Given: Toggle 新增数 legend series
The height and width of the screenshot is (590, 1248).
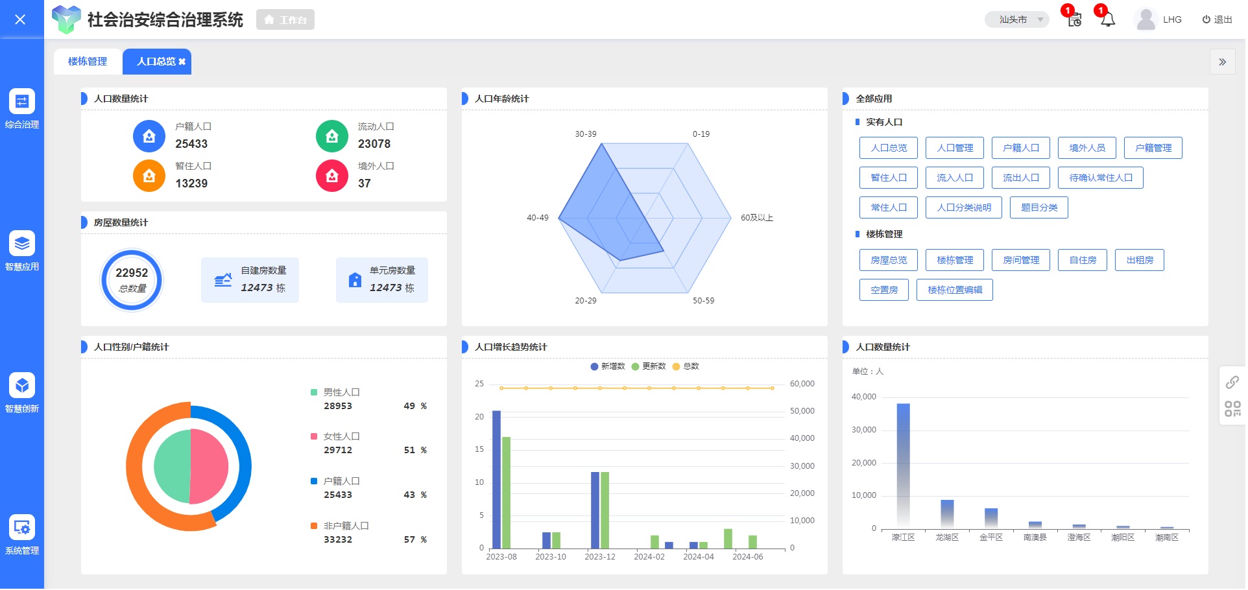Looking at the screenshot, I should 608,366.
